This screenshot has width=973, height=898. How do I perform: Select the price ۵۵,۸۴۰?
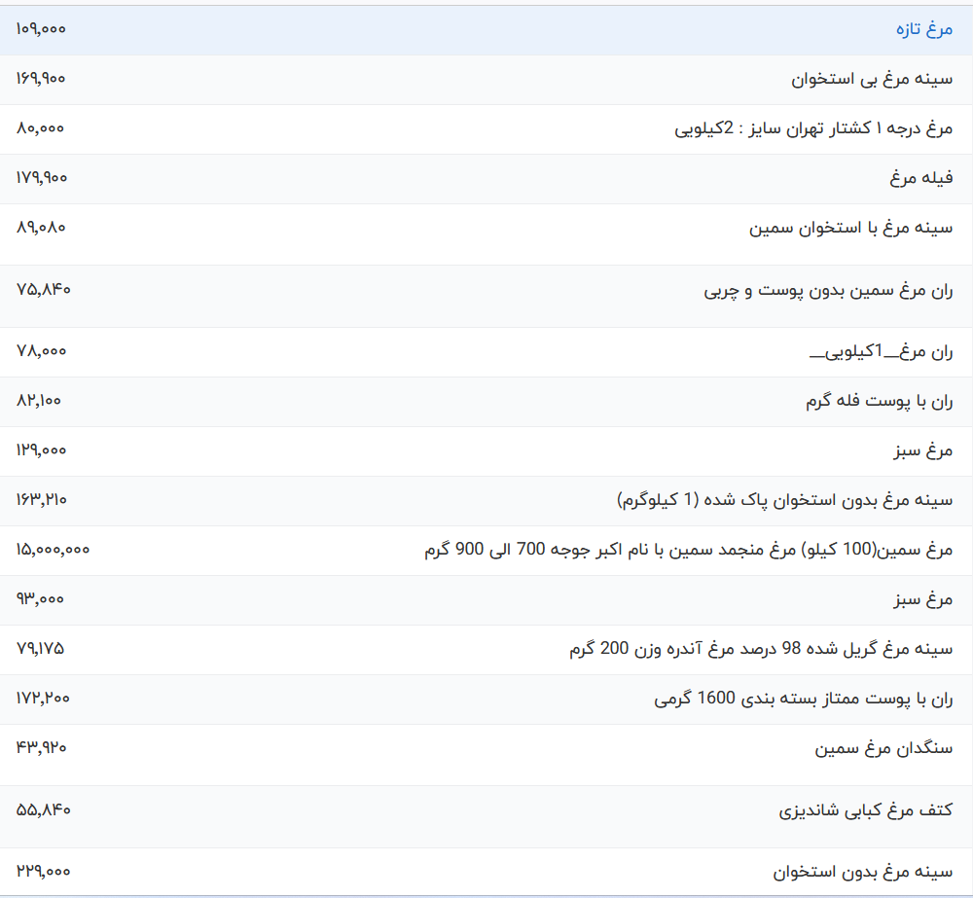point(44,809)
